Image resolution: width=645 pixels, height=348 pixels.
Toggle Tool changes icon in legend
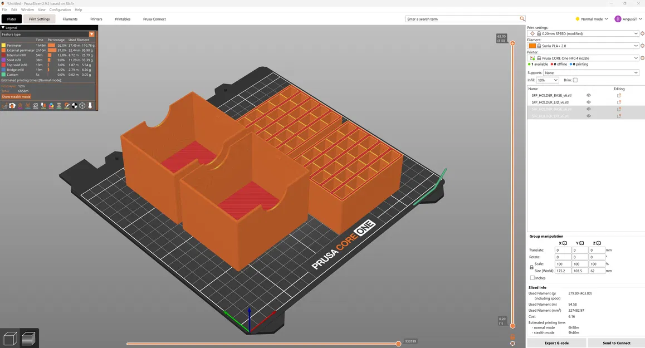tap(43, 106)
